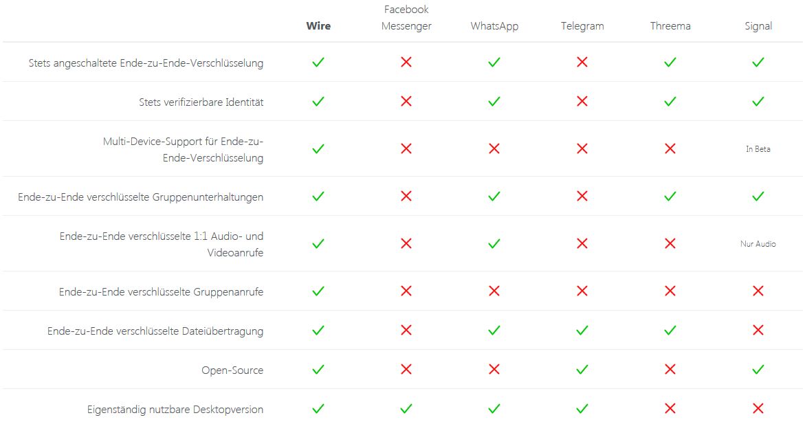Click Signal's green check for Stets angeschaltete Verschlüsselung
807x444 pixels.
point(758,63)
